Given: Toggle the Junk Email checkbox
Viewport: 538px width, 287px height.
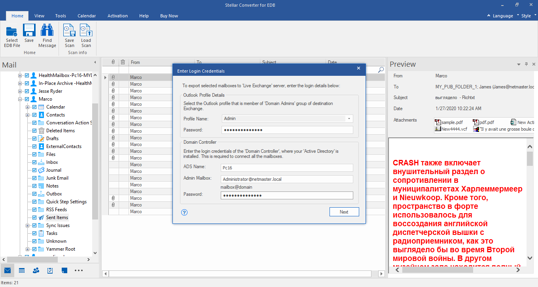Looking at the screenshot, I should [34, 178].
